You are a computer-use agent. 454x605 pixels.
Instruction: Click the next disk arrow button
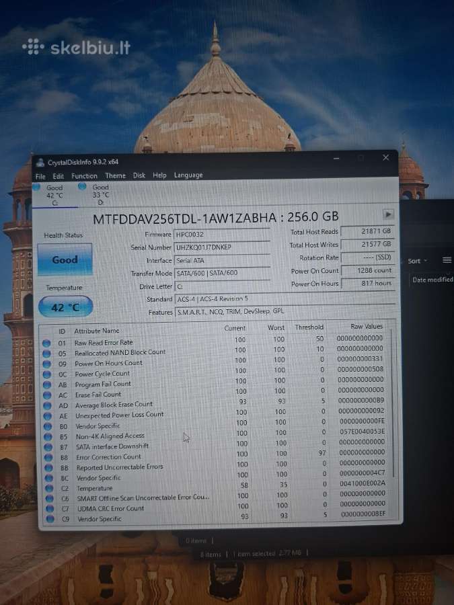[387, 214]
